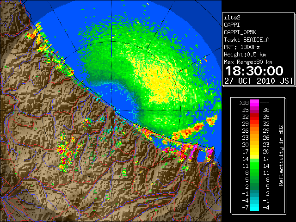Click the "Task: SEAICE_A" line

[x=247, y=40]
